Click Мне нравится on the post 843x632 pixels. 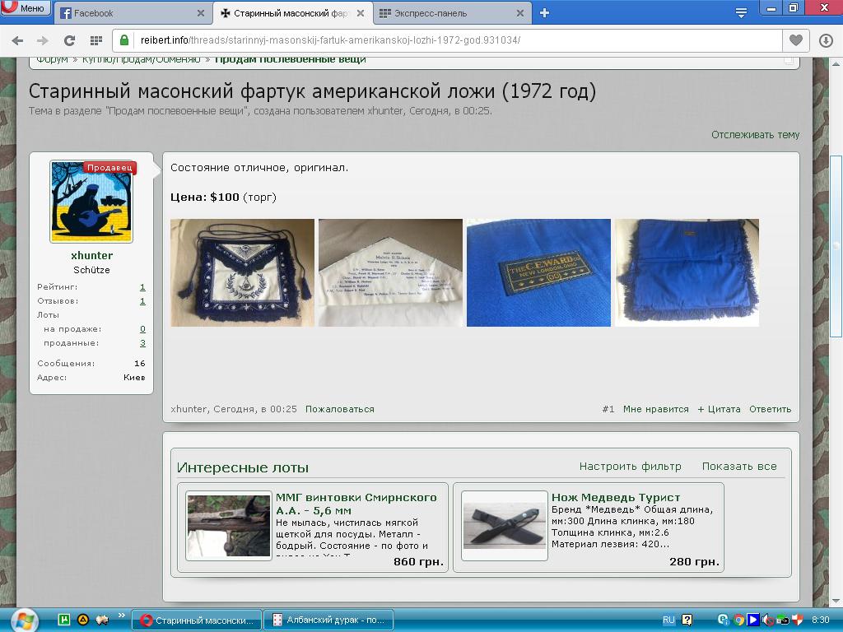point(656,409)
